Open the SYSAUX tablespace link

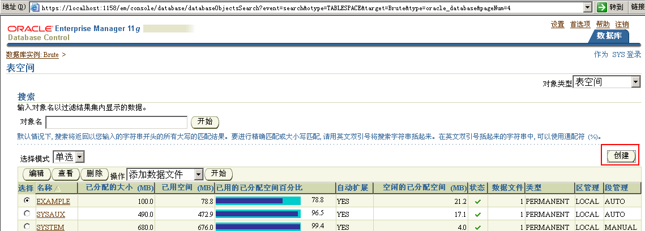tap(50, 214)
